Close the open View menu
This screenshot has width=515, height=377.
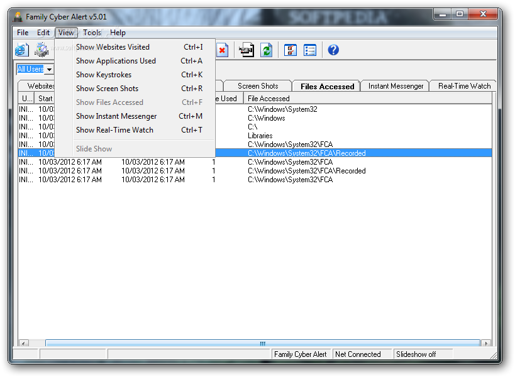[66, 33]
